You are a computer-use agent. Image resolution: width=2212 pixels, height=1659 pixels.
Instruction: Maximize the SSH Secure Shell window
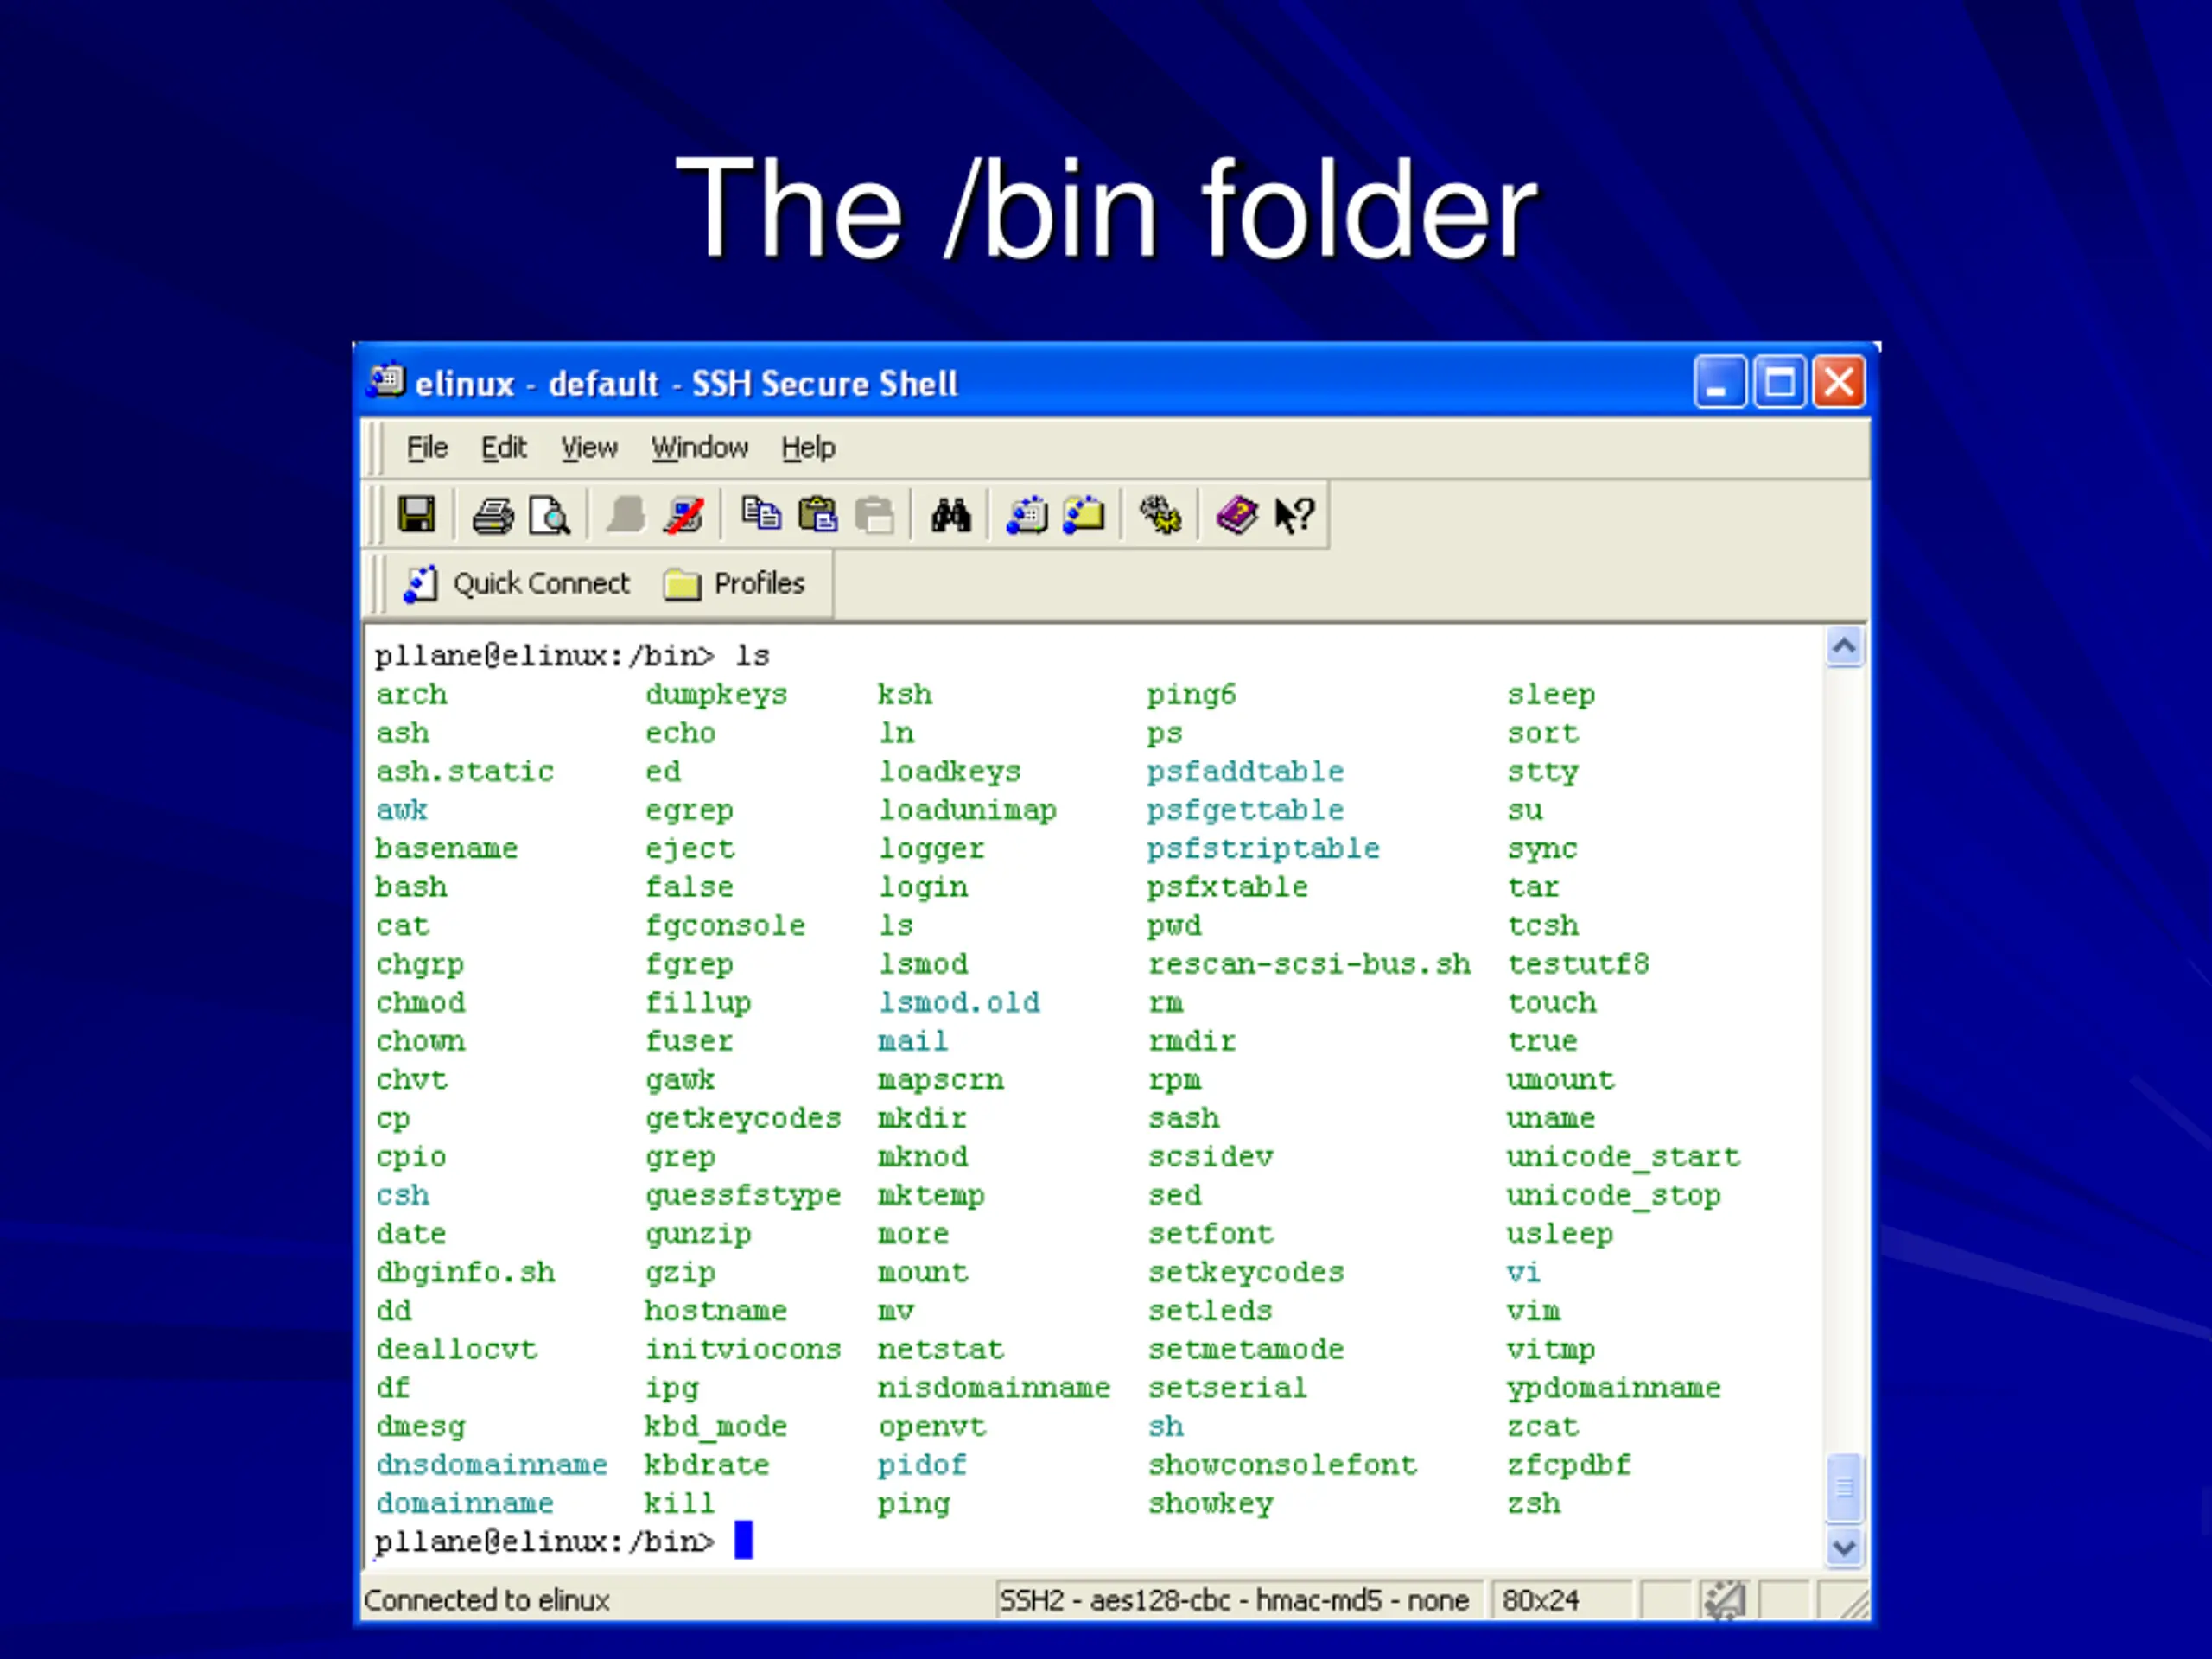point(1780,382)
